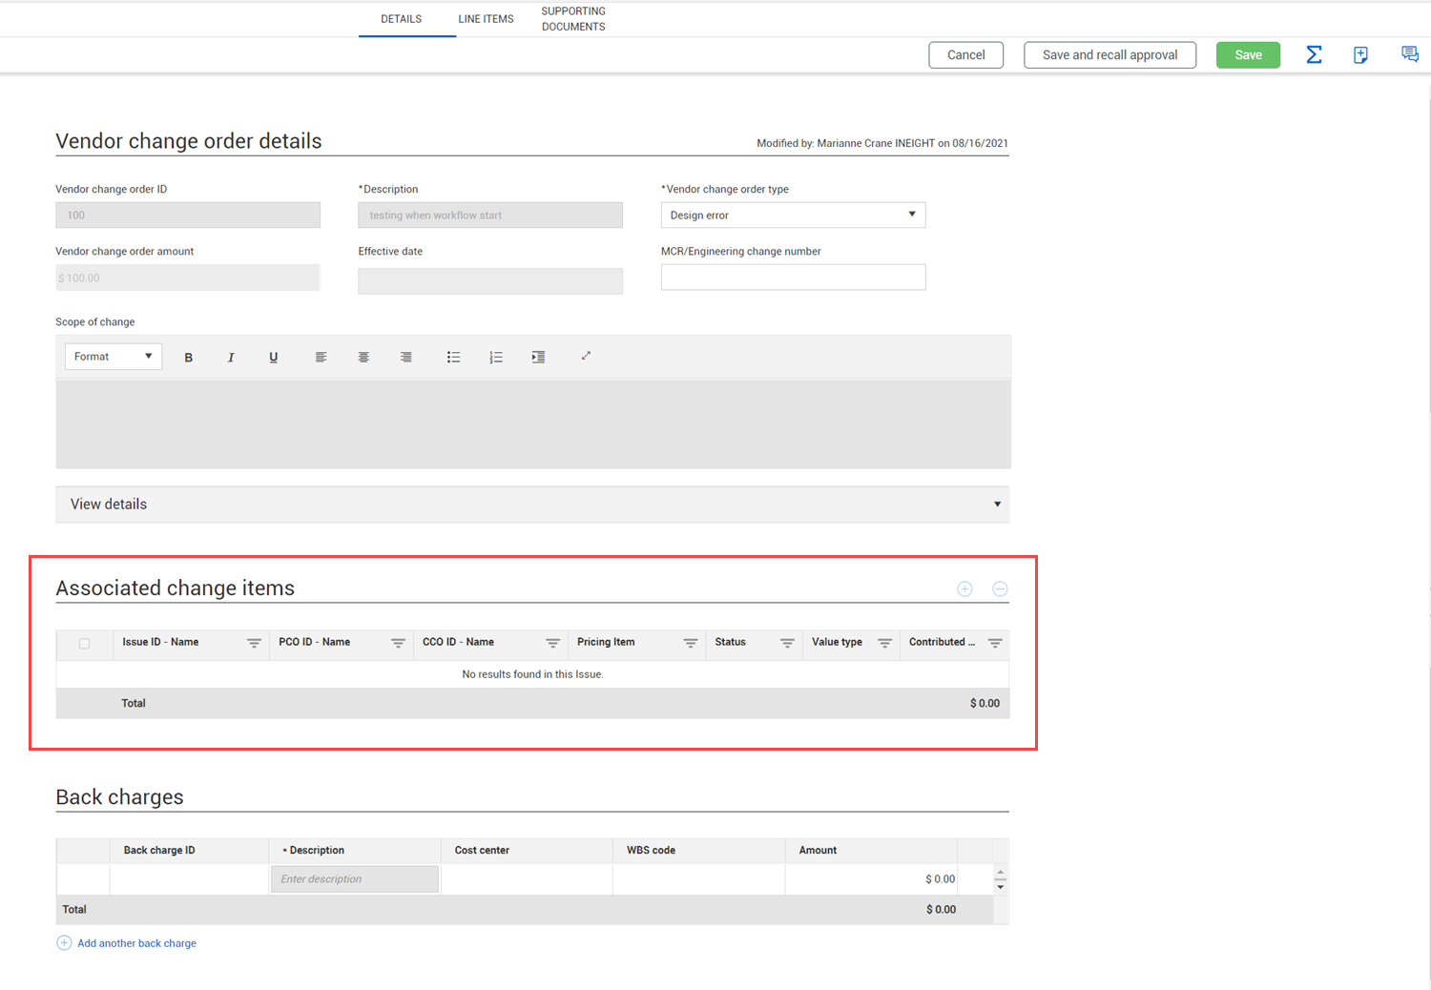Viewport: 1431px width, 990px height.
Task: Filter the Issue ID - Name column
Action: pos(254,644)
